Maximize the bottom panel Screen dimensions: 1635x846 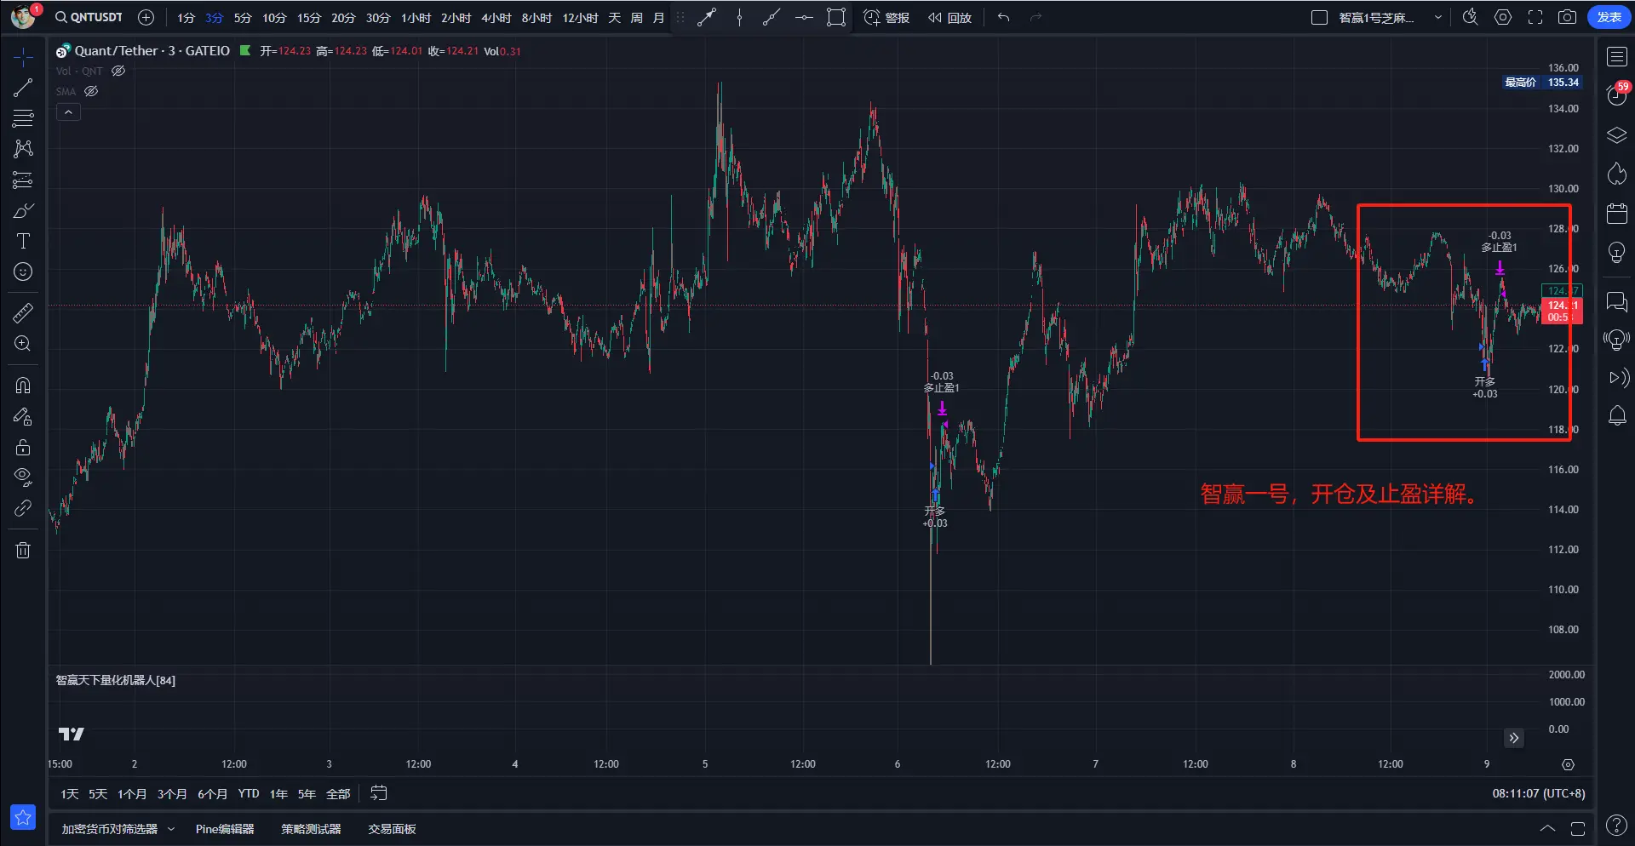pyautogui.click(x=1577, y=828)
